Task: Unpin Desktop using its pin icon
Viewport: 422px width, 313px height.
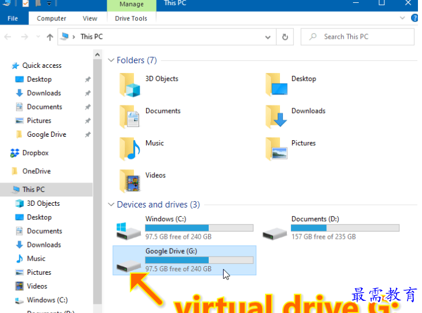Action: click(x=88, y=79)
